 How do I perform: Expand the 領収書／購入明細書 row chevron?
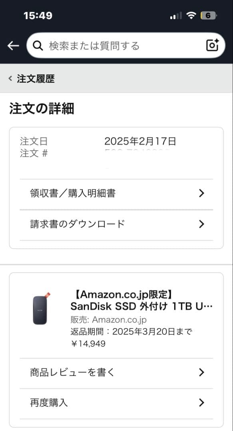coord(201,193)
